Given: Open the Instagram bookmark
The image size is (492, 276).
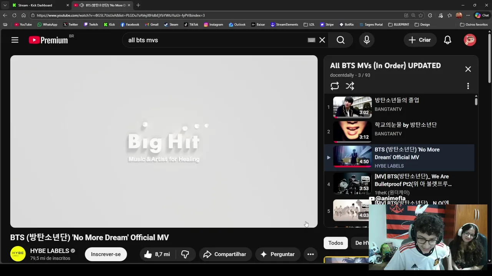Looking at the screenshot, I should [213, 25].
